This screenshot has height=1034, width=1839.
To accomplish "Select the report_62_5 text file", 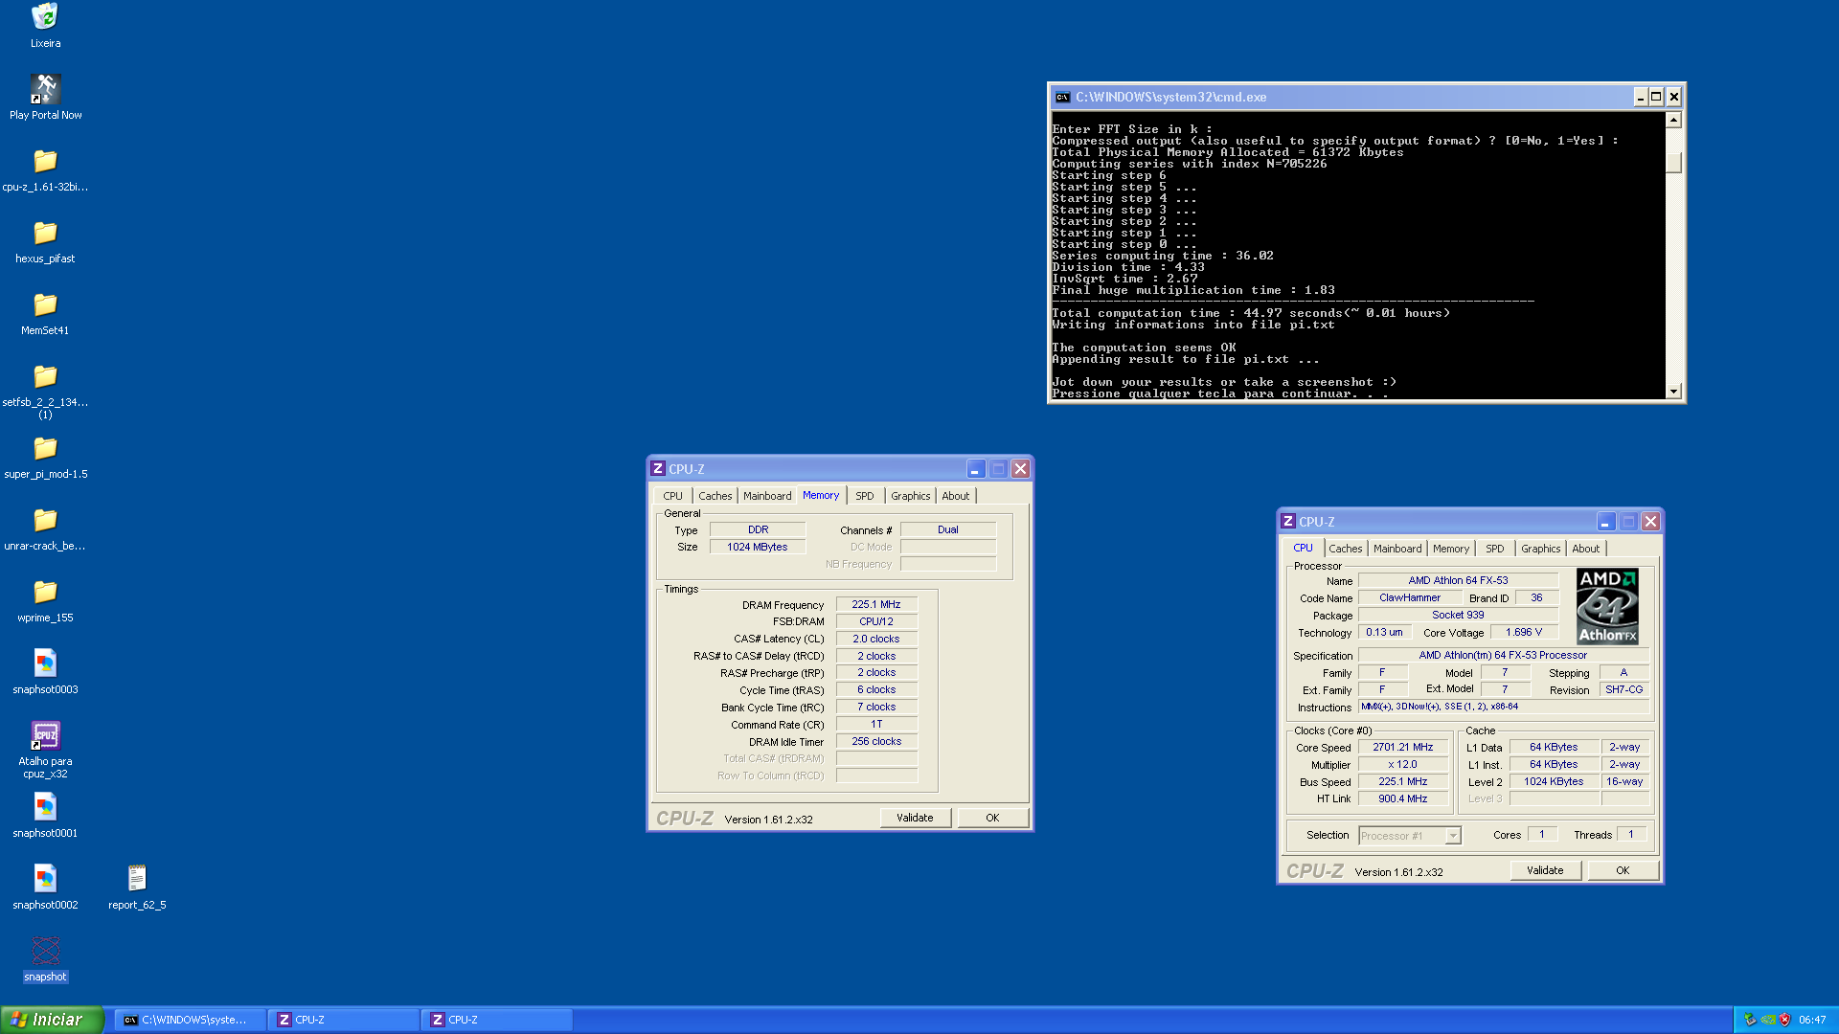I will pos(137,879).
